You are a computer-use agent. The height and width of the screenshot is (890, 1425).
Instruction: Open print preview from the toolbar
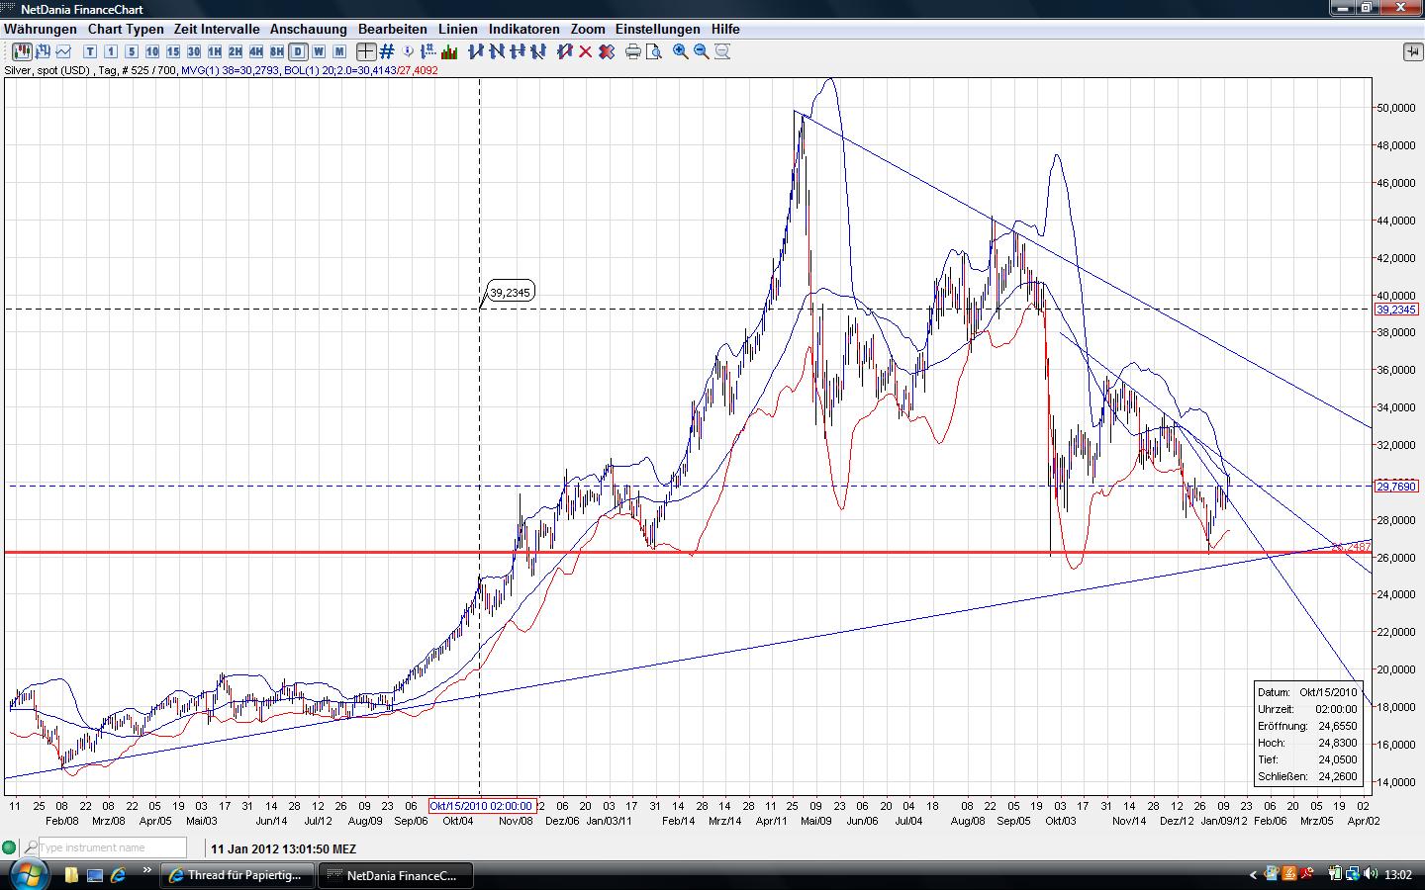654,51
